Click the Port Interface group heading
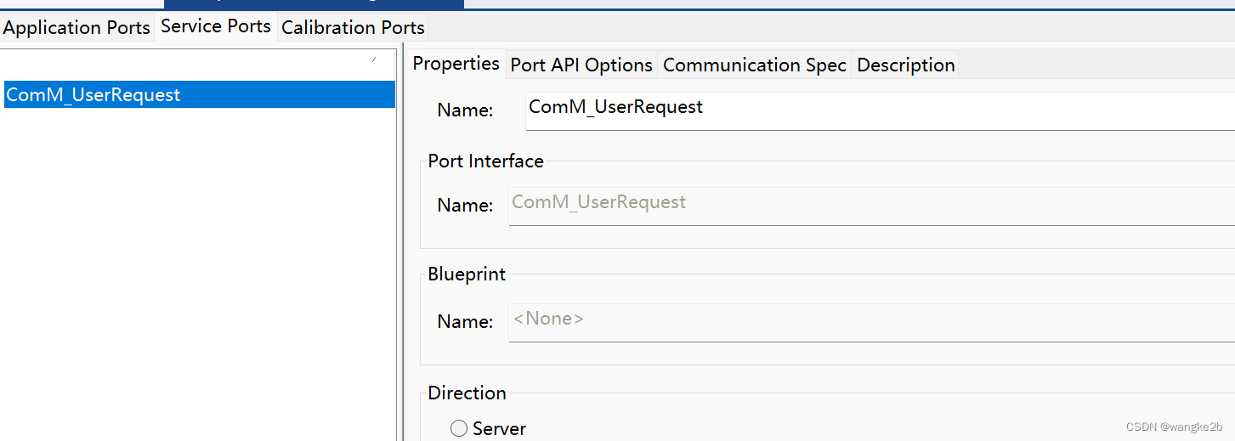 (485, 161)
